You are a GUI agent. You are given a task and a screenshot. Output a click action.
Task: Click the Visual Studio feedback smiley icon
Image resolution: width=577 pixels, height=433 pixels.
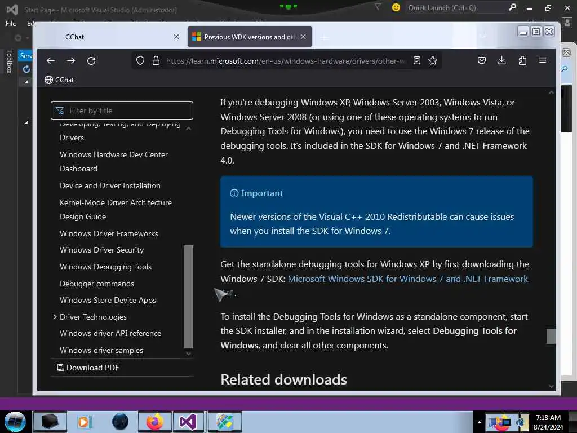pyautogui.click(x=396, y=7)
